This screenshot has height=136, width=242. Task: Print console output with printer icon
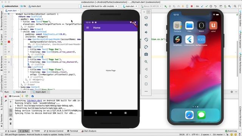coord(11,119)
